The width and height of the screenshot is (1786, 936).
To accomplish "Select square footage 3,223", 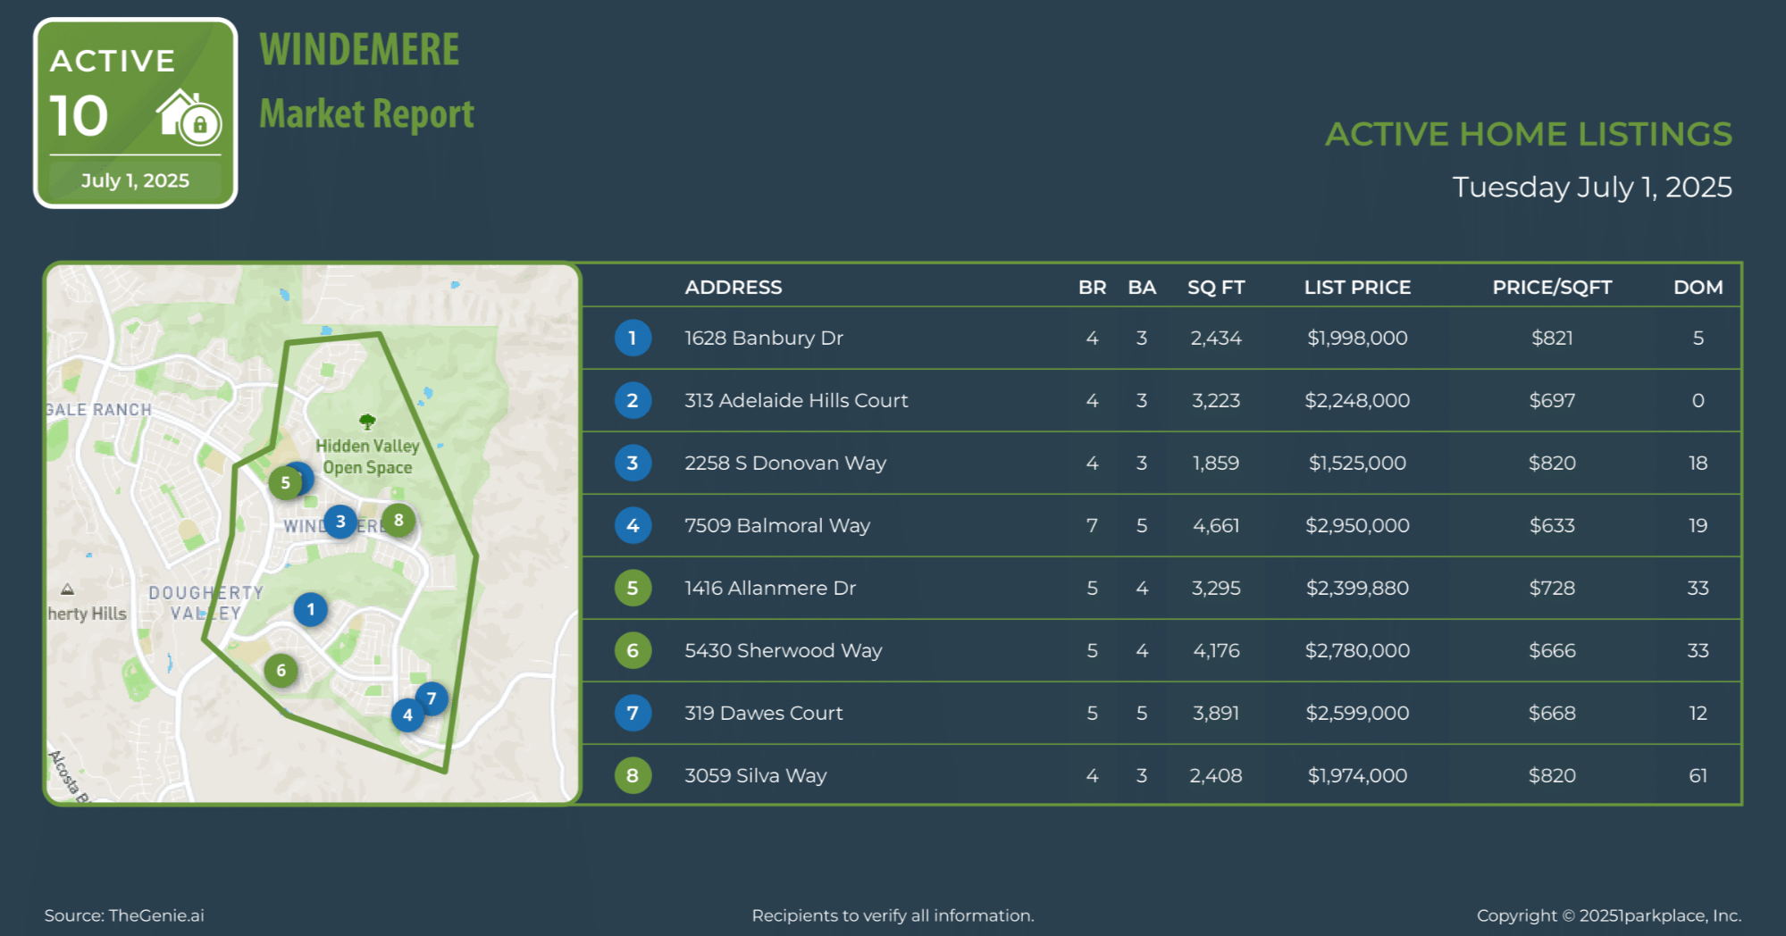I will (1216, 401).
